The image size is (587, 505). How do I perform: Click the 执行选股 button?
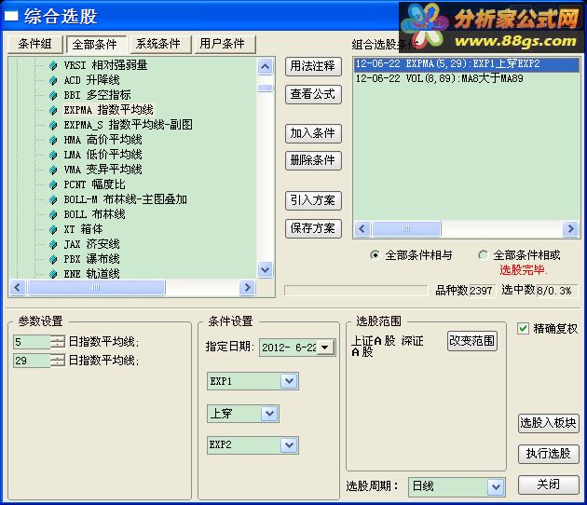point(548,454)
